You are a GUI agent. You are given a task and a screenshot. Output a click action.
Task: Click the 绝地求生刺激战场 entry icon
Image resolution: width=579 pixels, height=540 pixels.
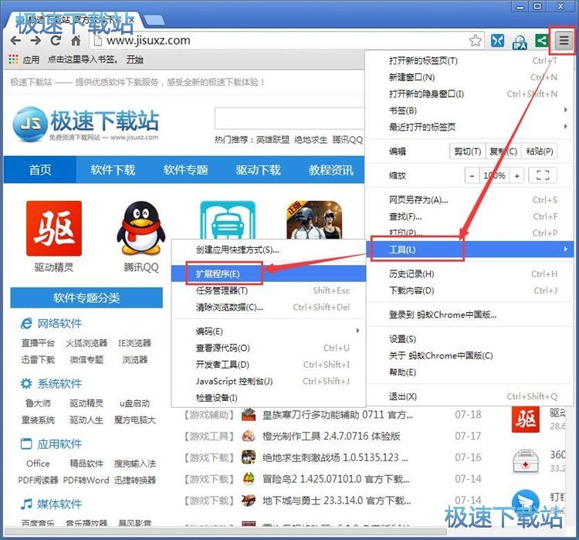pyautogui.click(x=249, y=457)
